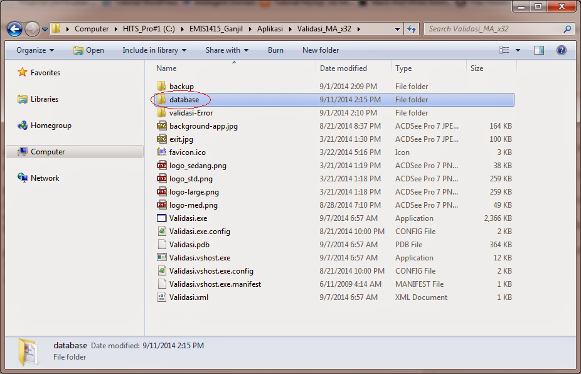Select the logo_sedang.png file icon
The height and width of the screenshot is (374, 581).
coord(187,165)
